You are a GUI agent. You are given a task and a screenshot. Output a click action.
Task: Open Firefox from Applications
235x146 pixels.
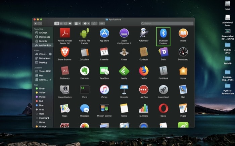(x=144, y=71)
